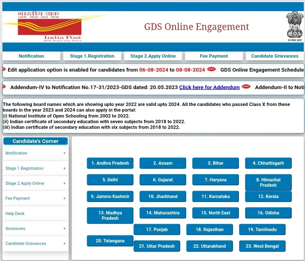The width and height of the screenshot is (305, 261).
Task: Select the Kerala state button
Action: 268,196
